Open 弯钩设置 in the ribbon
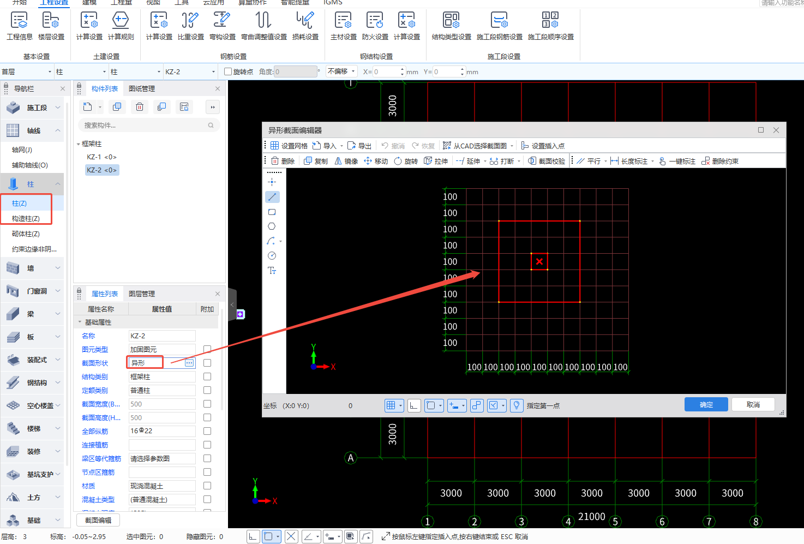 point(223,26)
